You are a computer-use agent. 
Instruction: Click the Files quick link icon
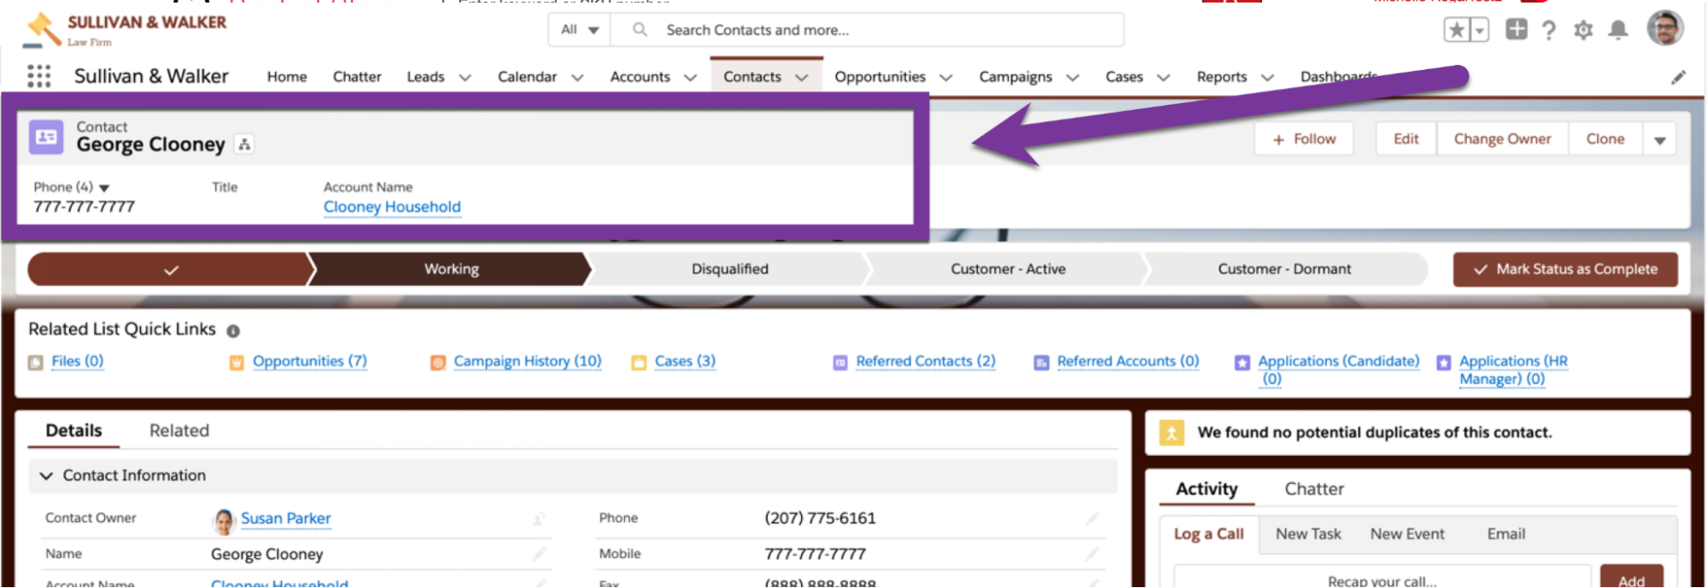point(36,363)
